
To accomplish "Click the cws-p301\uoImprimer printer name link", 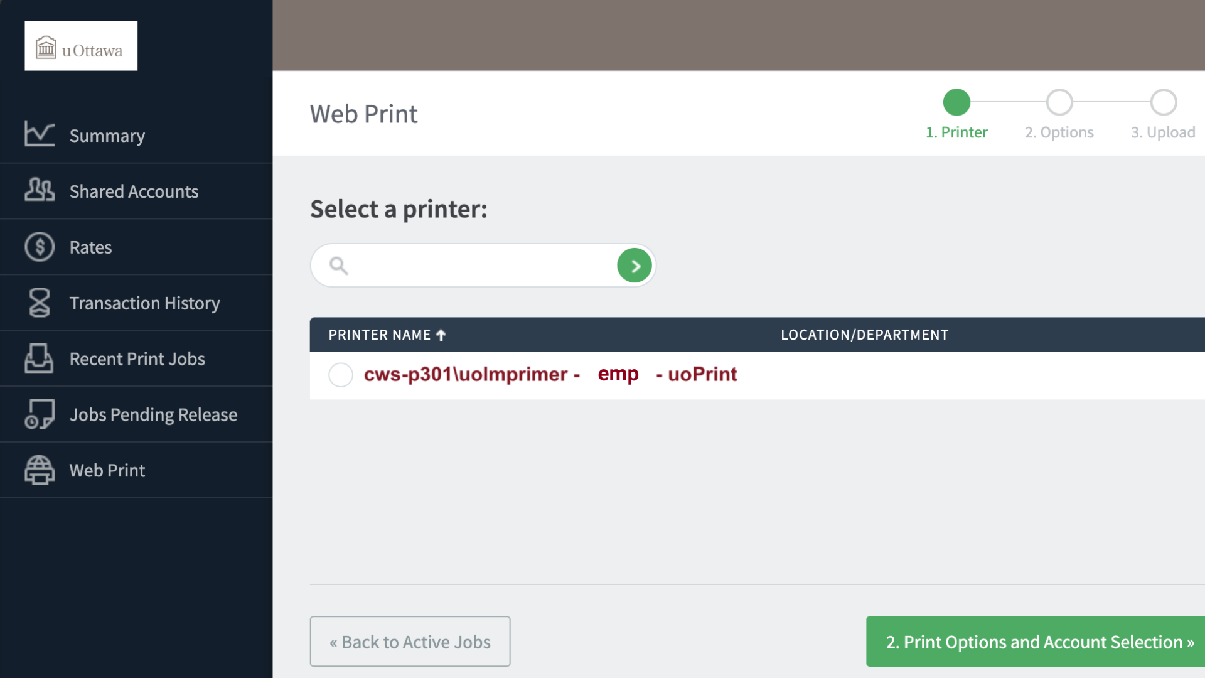I will tap(550, 374).
